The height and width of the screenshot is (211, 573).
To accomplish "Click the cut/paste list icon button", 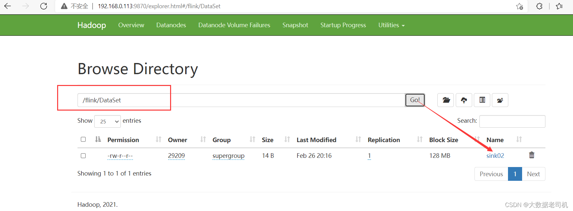I will [482, 100].
